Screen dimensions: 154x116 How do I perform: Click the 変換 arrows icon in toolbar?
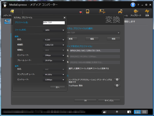147,11
